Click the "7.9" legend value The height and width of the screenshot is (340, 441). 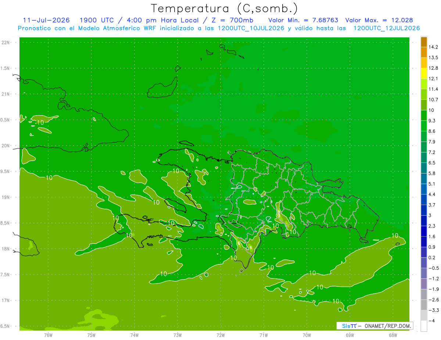coord(432,142)
